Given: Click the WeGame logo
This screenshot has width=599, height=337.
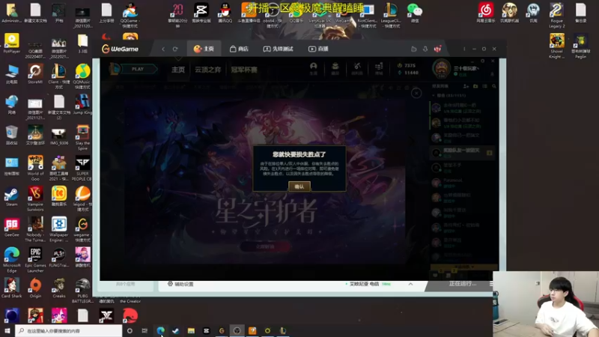Looking at the screenshot, I should (x=120, y=49).
